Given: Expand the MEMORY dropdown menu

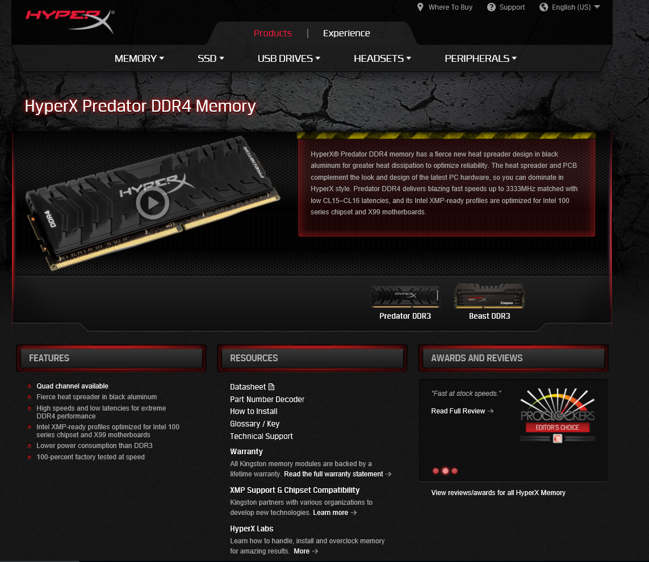Looking at the screenshot, I should coord(139,58).
